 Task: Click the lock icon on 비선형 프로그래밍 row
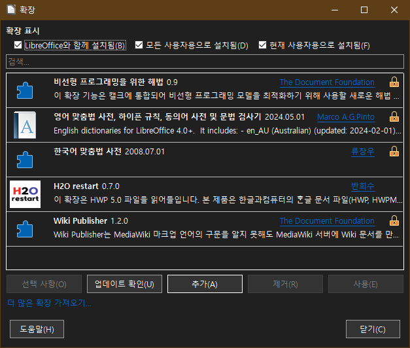[x=394, y=82]
